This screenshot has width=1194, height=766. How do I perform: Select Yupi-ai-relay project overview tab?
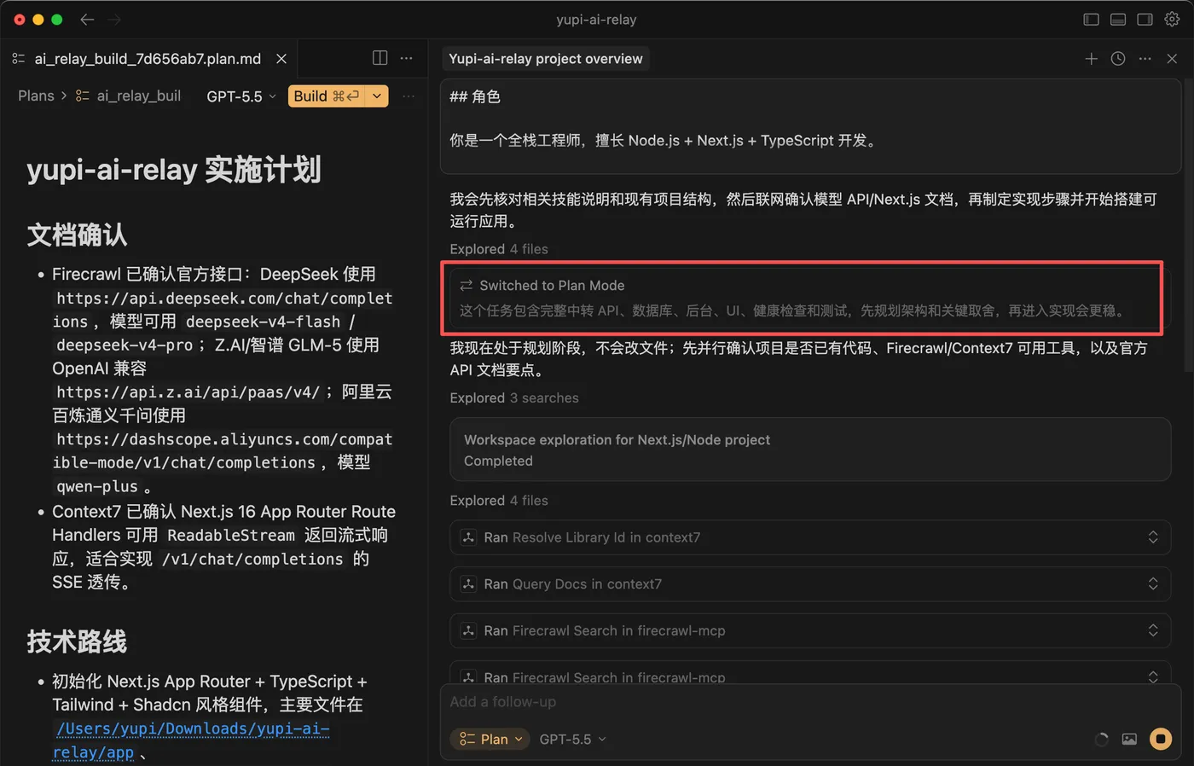pyautogui.click(x=546, y=59)
